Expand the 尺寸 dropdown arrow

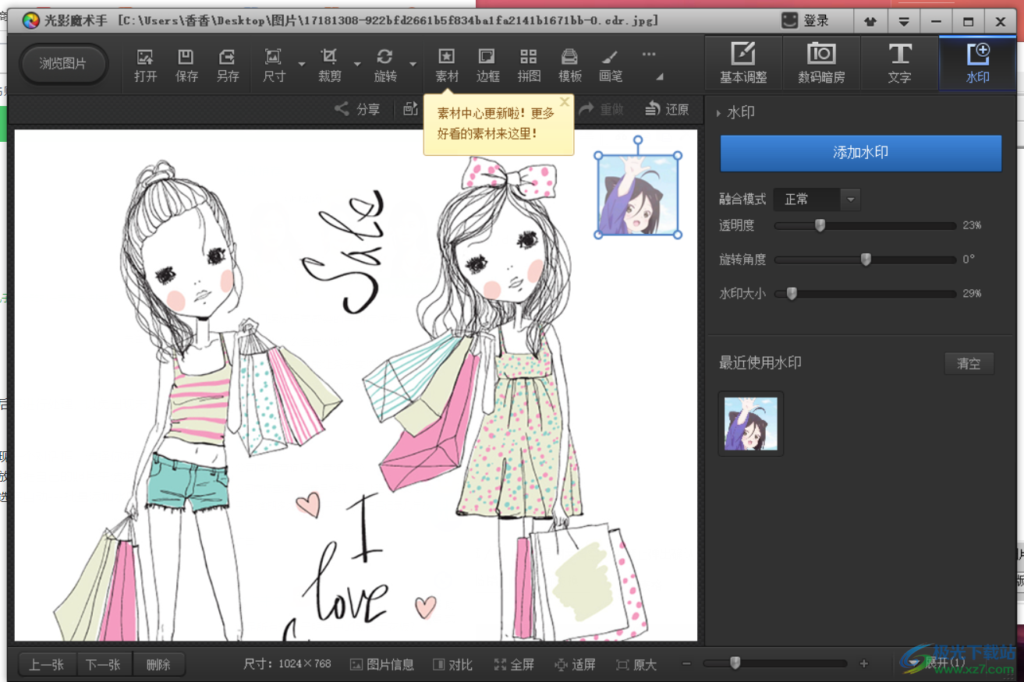[x=302, y=65]
